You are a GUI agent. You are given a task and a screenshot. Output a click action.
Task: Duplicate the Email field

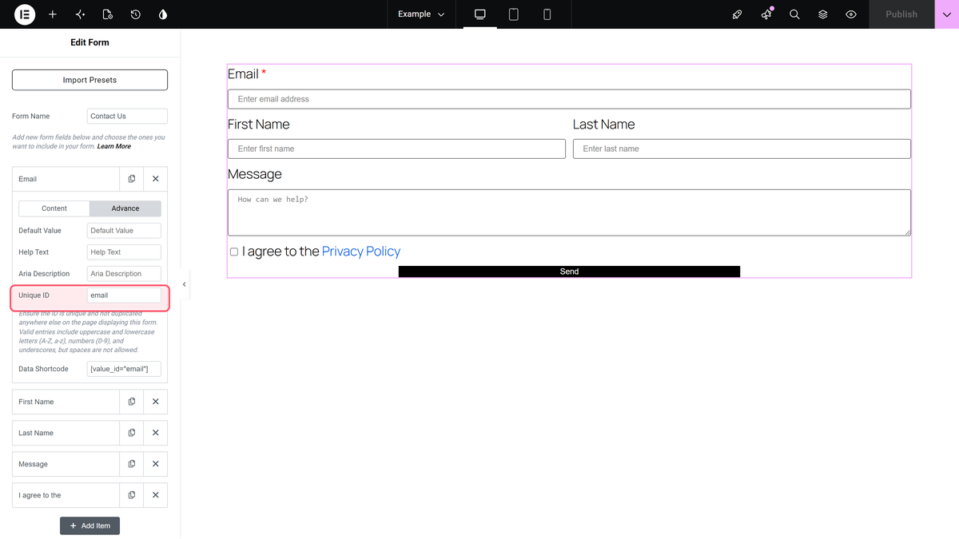pyautogui.click(x=132, y=179)
